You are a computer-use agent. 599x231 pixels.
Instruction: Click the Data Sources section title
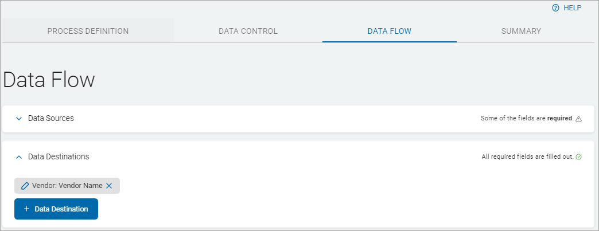tap(51, 118)
